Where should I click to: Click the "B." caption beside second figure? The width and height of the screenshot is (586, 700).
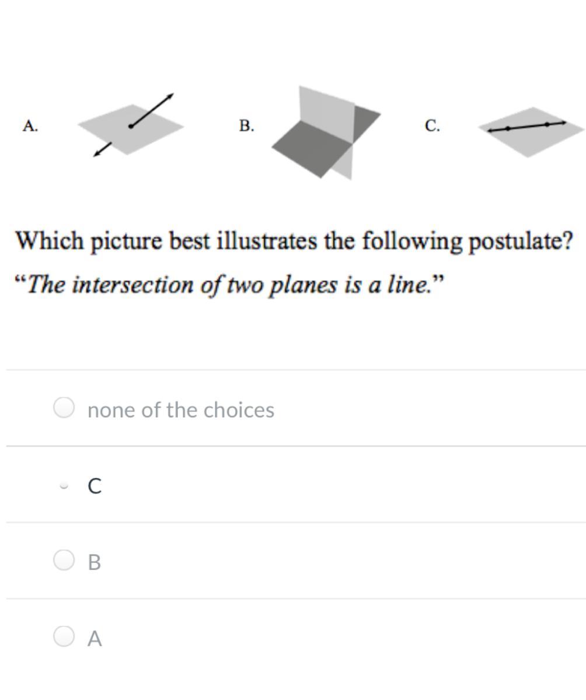(246, 125)
